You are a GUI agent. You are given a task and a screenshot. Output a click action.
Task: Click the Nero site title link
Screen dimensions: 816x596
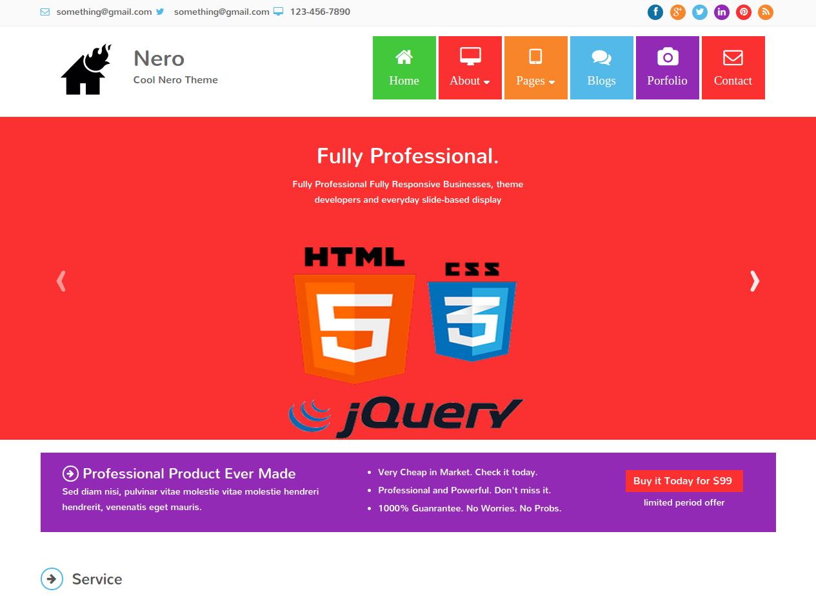coord(159,58)
